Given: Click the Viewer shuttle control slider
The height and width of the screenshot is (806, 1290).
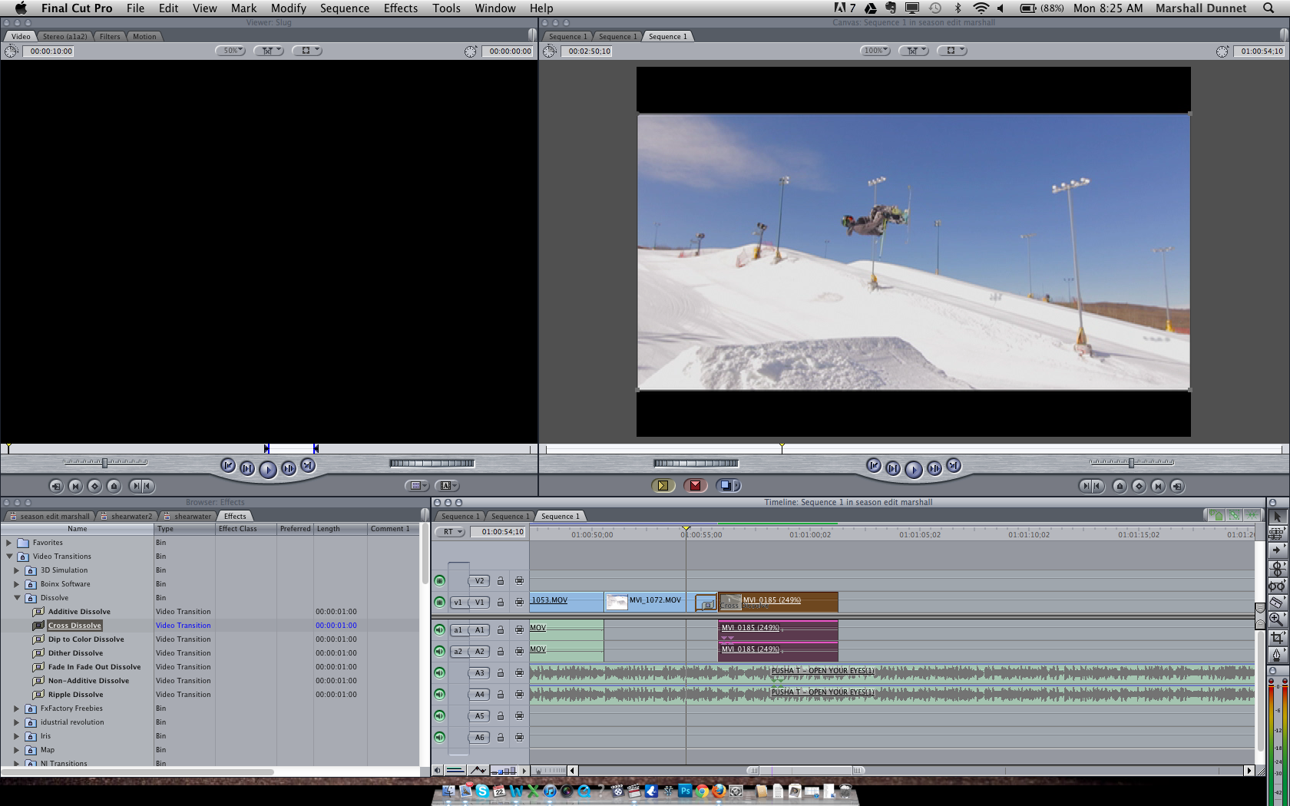Looking at the screenshot, I should [105, 462].
